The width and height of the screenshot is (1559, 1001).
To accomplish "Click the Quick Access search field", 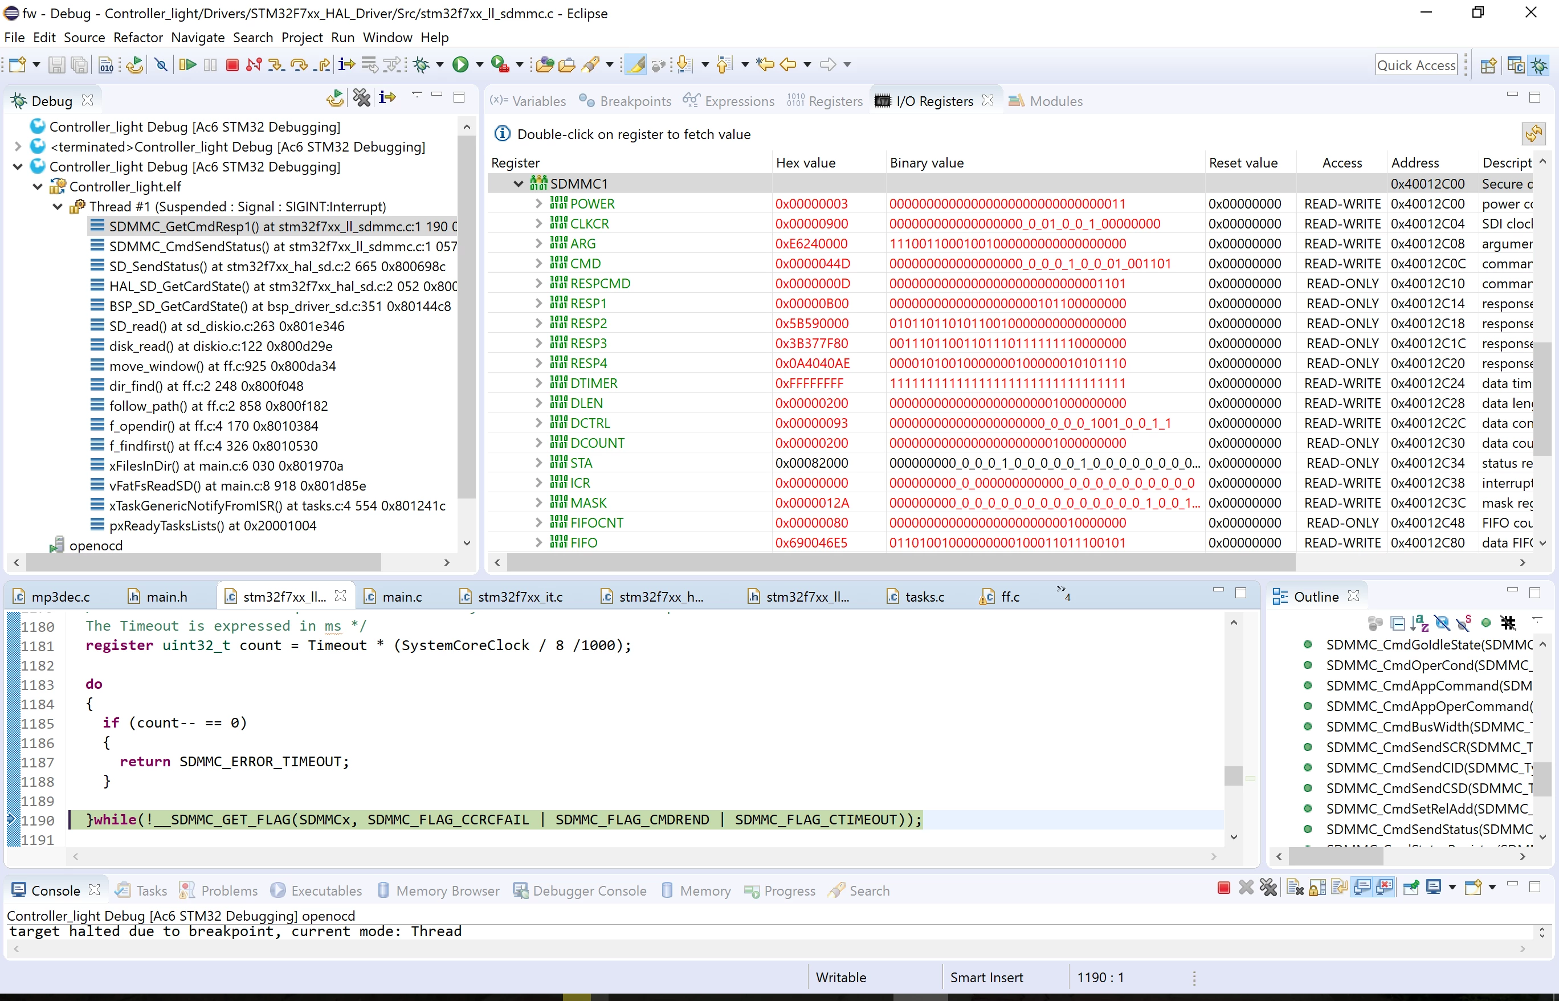I will coord(1416,65).
